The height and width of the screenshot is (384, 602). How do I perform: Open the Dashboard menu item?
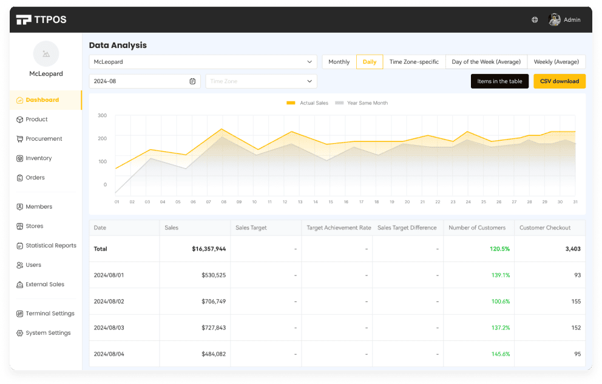coord(46,100)
